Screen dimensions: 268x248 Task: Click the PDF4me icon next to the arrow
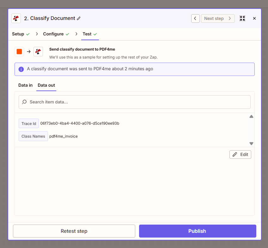(38, 51)
